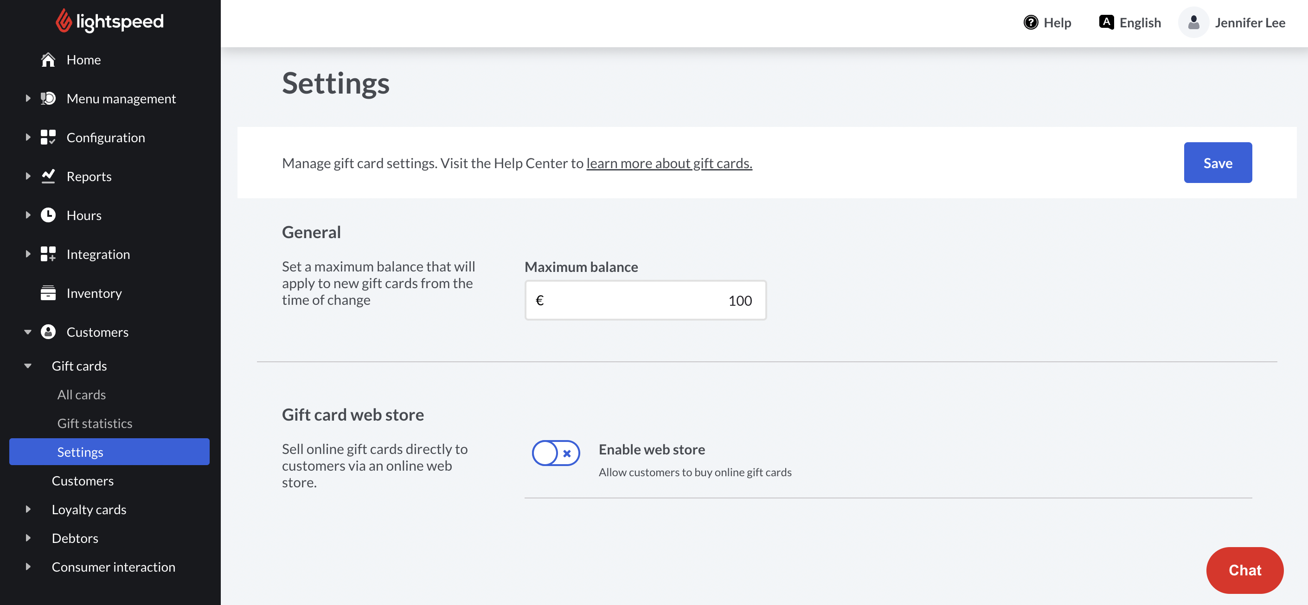
Task: Expand the Configuration menu arrow
Action: point(28,138)
